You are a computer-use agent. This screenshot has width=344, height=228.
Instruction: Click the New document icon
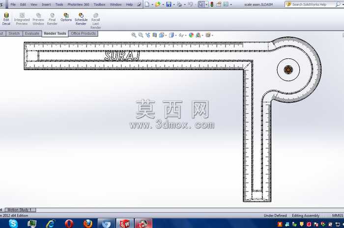tap(147, 4)
